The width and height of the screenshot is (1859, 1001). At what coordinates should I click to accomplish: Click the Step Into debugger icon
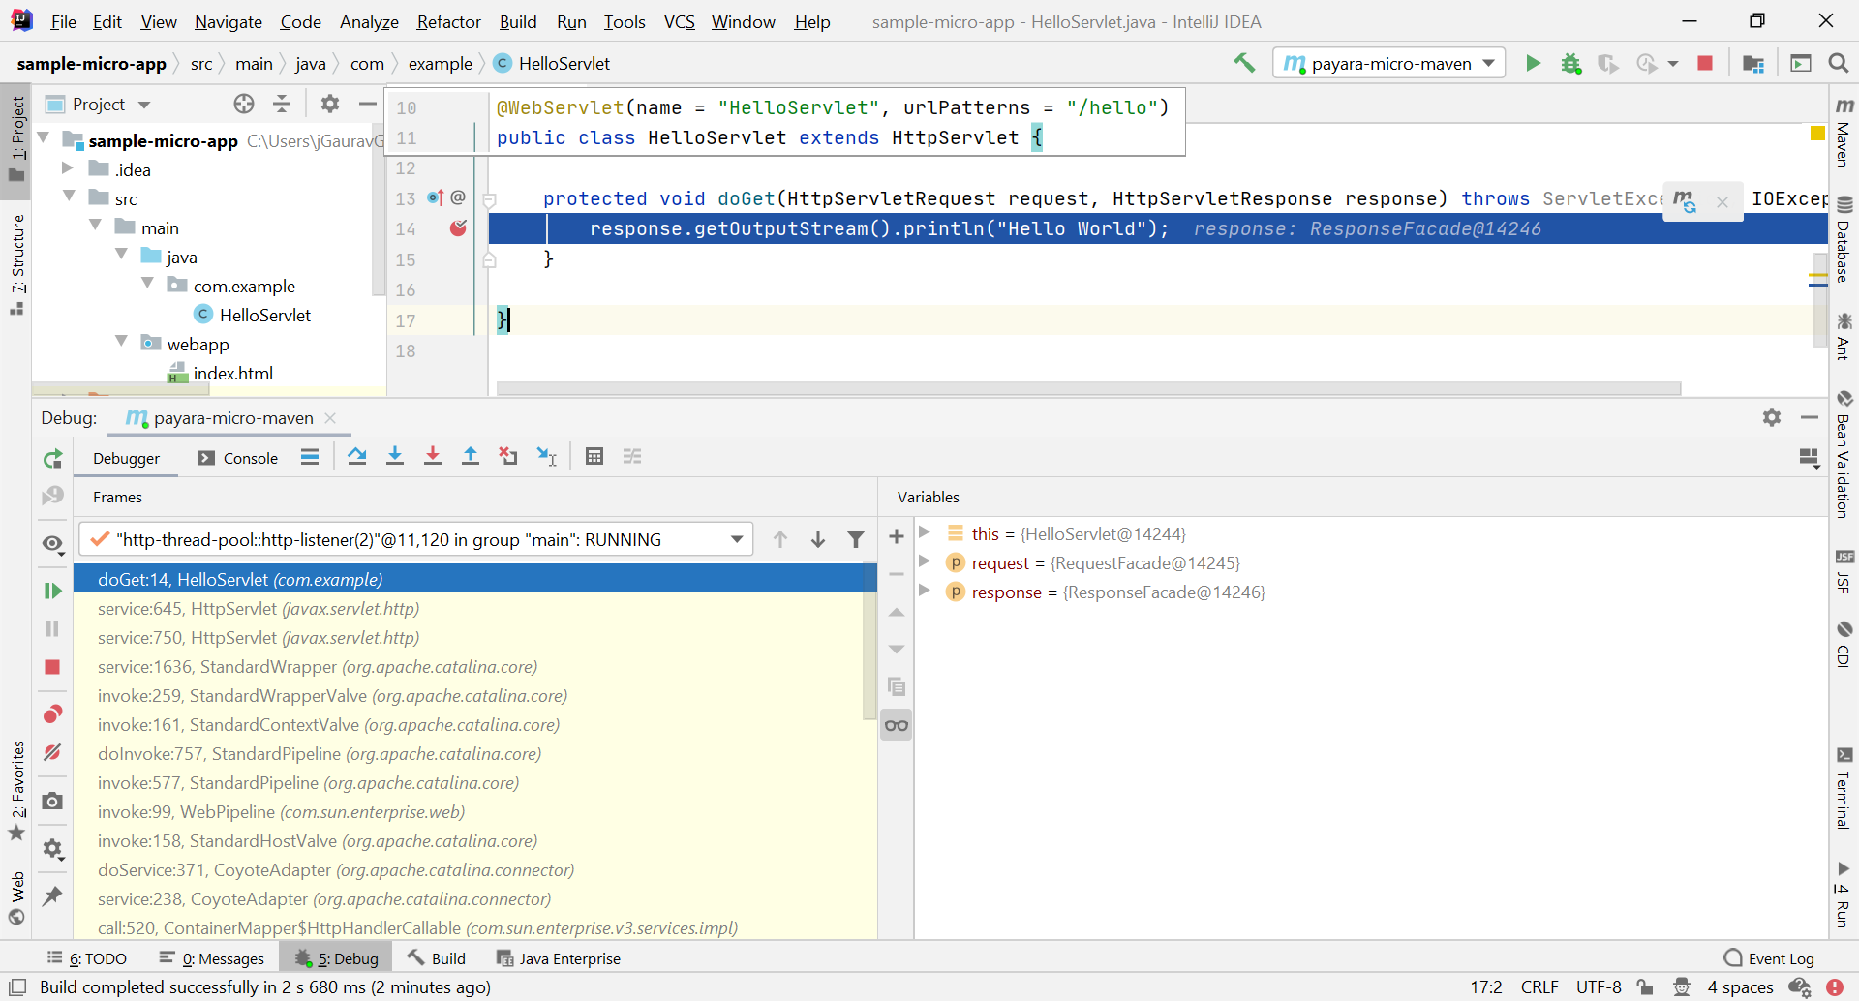(394, 455)
